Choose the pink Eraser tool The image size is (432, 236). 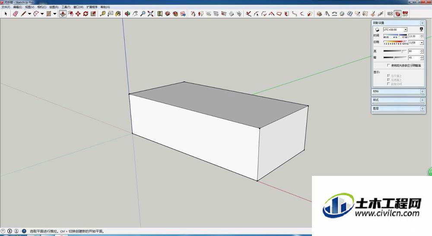coord(16,13)
